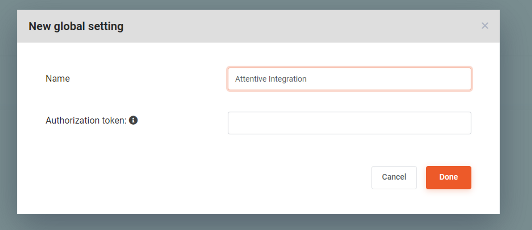Open the circled i information icon

tap(133, 120)
